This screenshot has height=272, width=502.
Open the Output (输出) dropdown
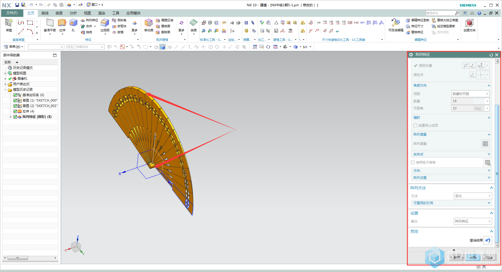[473, 221]
